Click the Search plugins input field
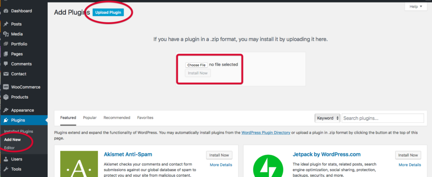432x177 pixels. pyautogui.click(x=383, y=118)
